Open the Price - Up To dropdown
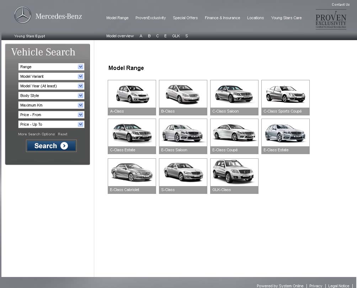 (51, 124)
